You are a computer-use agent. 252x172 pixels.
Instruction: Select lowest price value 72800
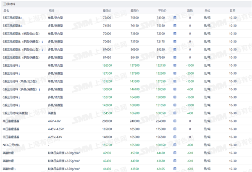click(x=107, y=18)
